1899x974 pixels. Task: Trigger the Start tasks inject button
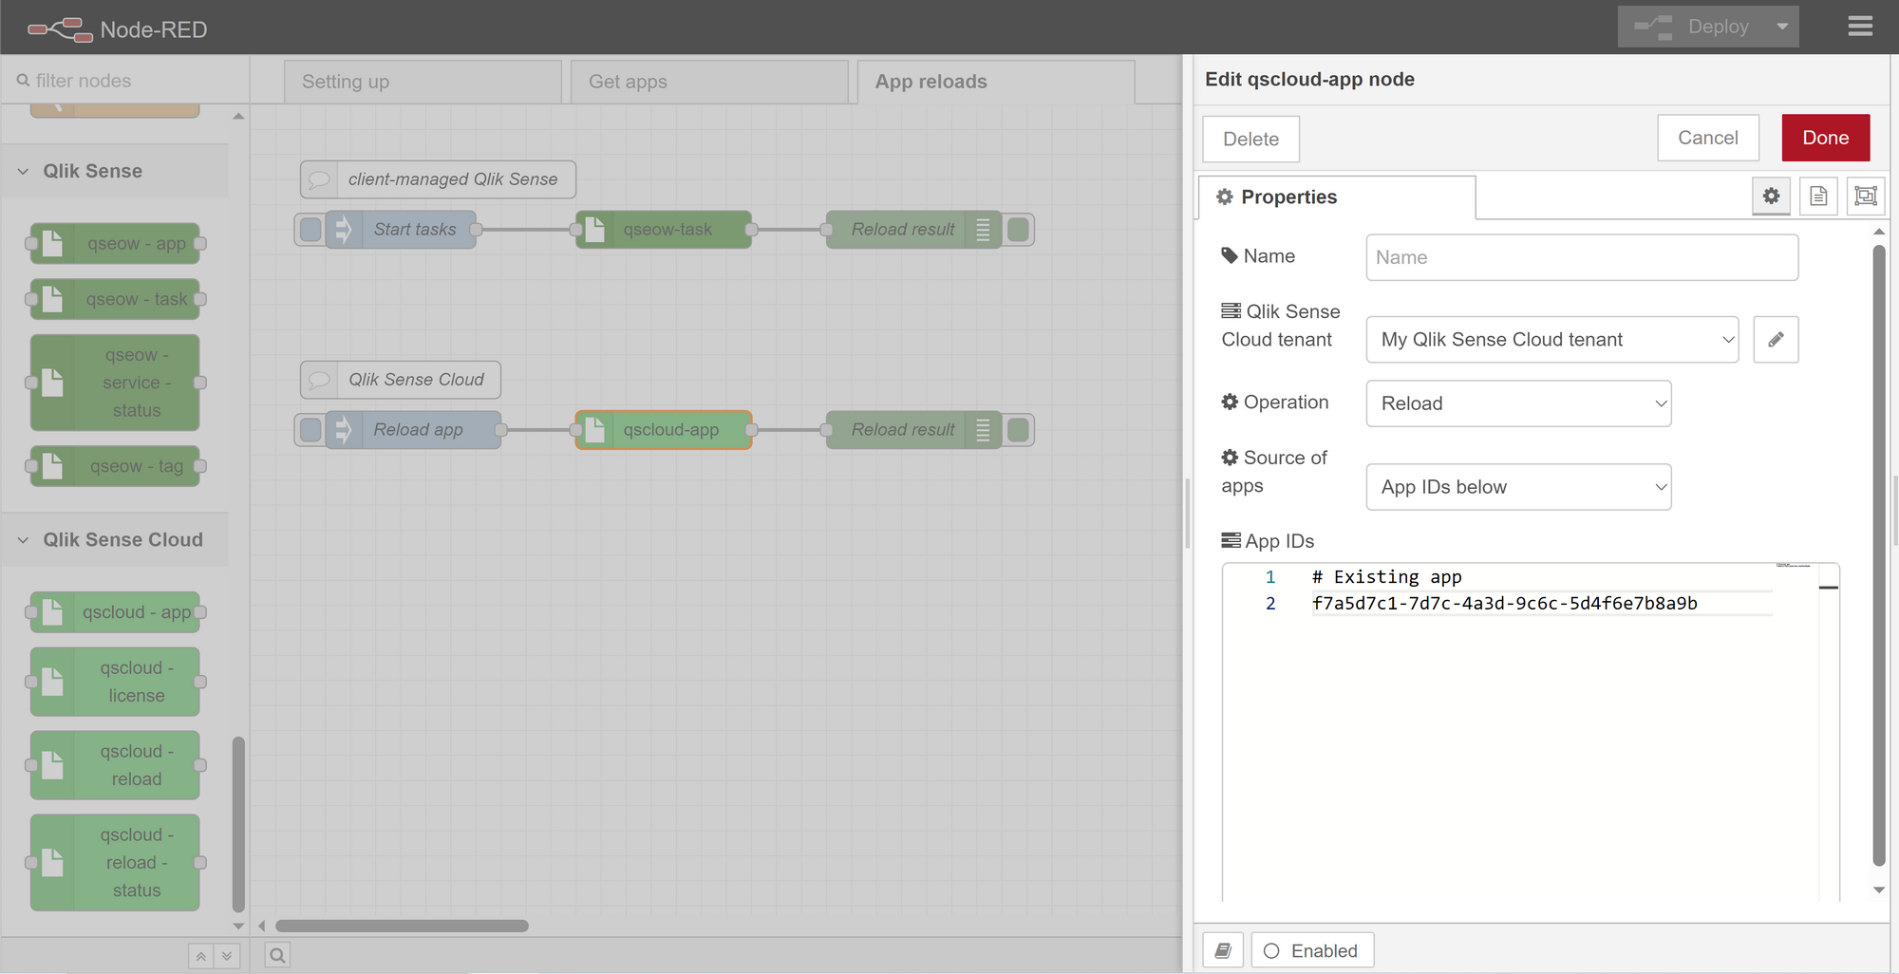pyautogui.click(x=310, y=230)
